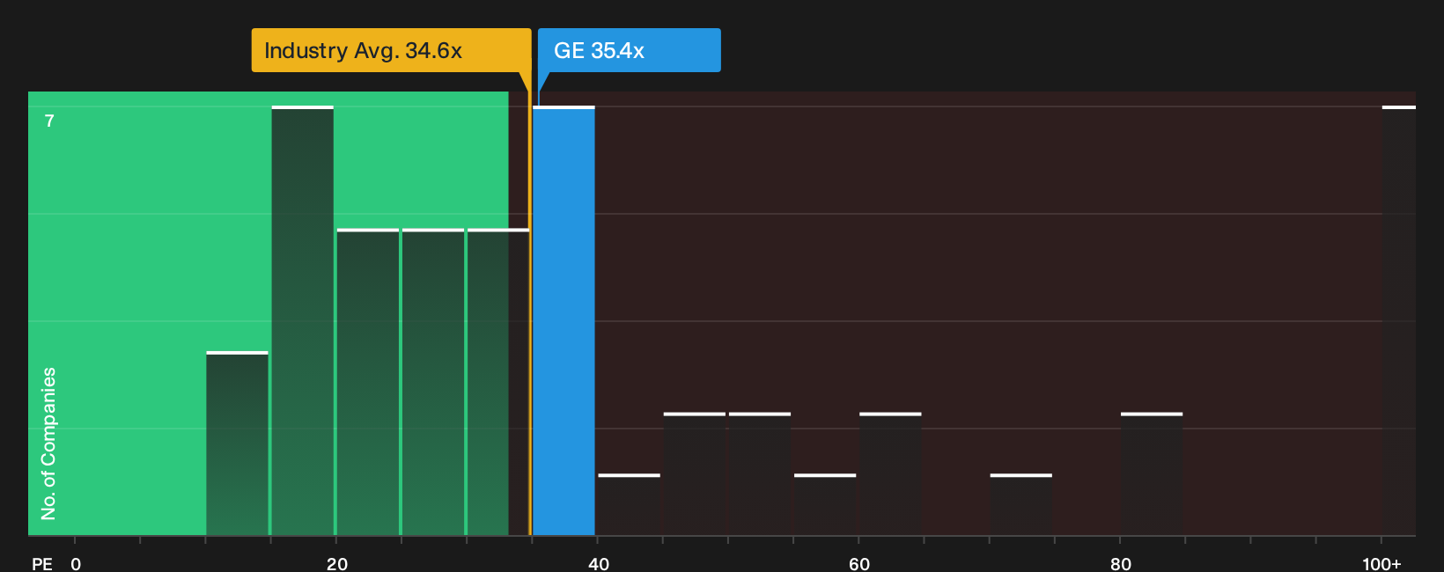Select the bar for PE 55 to 60
Image resolution: width=1444 pixels, height=572 pixels.
click(x=825, y=504)
